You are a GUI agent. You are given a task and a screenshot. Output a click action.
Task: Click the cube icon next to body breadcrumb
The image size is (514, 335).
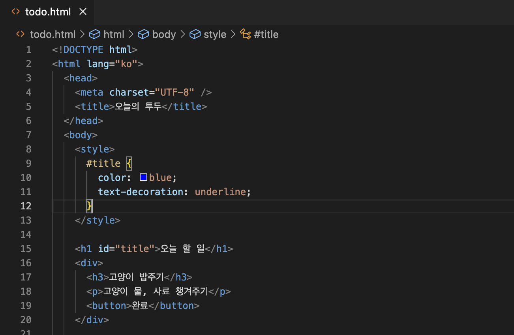click(143, 34)
